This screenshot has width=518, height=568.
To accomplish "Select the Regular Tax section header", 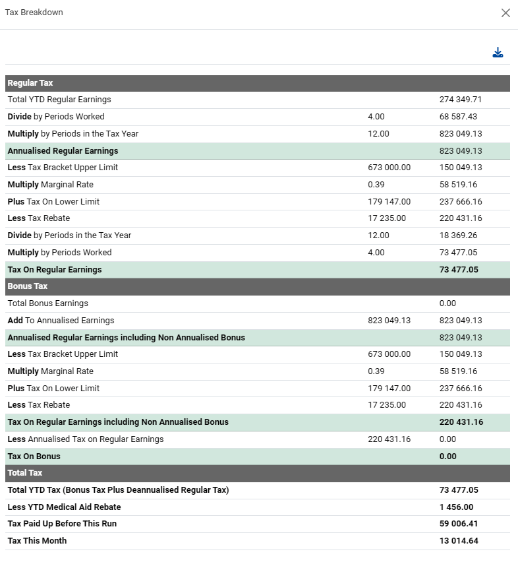I will coord(30,83).
